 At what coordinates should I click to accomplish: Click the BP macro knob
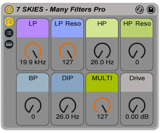point(33,105)
